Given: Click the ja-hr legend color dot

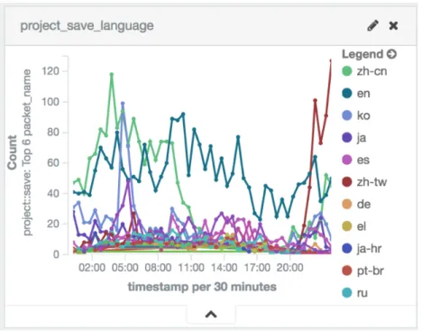Looking at the screenshot, I should point(347,248).
